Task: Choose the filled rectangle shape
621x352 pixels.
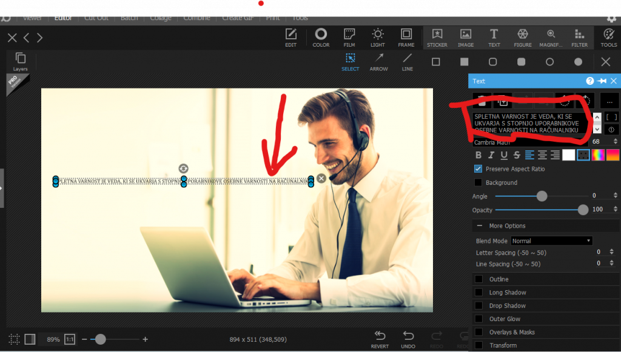Action: 464,62
